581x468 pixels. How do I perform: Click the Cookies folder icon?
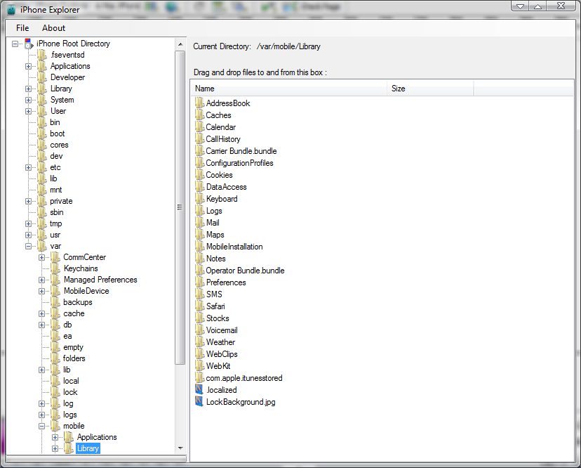click(200, 174)
